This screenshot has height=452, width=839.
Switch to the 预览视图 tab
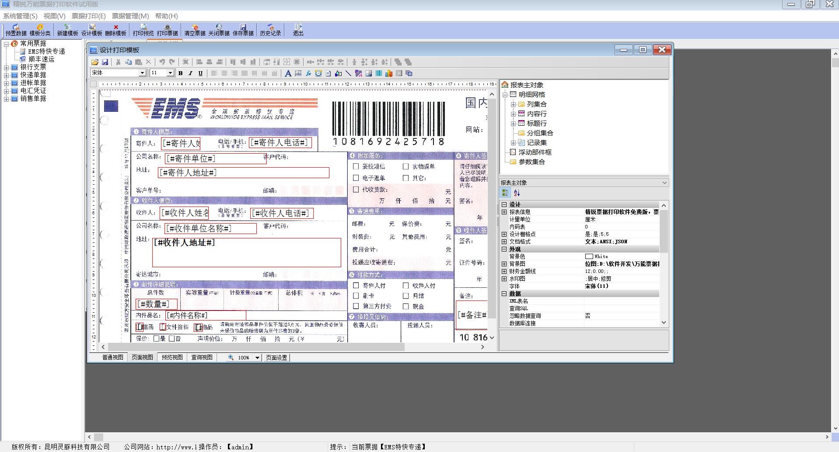[x=172, y=357]
